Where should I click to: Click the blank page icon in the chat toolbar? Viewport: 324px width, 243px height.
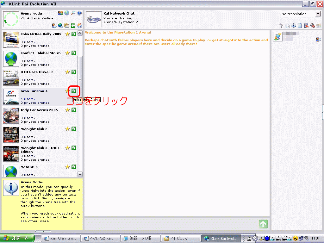[x=300, y=25]
